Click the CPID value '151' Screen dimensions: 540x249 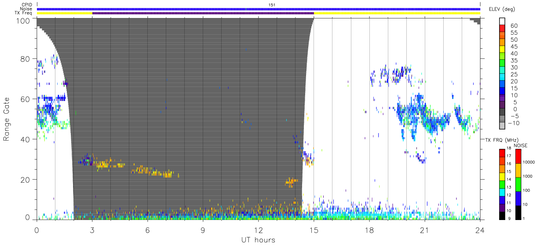(x=272, y=5)
